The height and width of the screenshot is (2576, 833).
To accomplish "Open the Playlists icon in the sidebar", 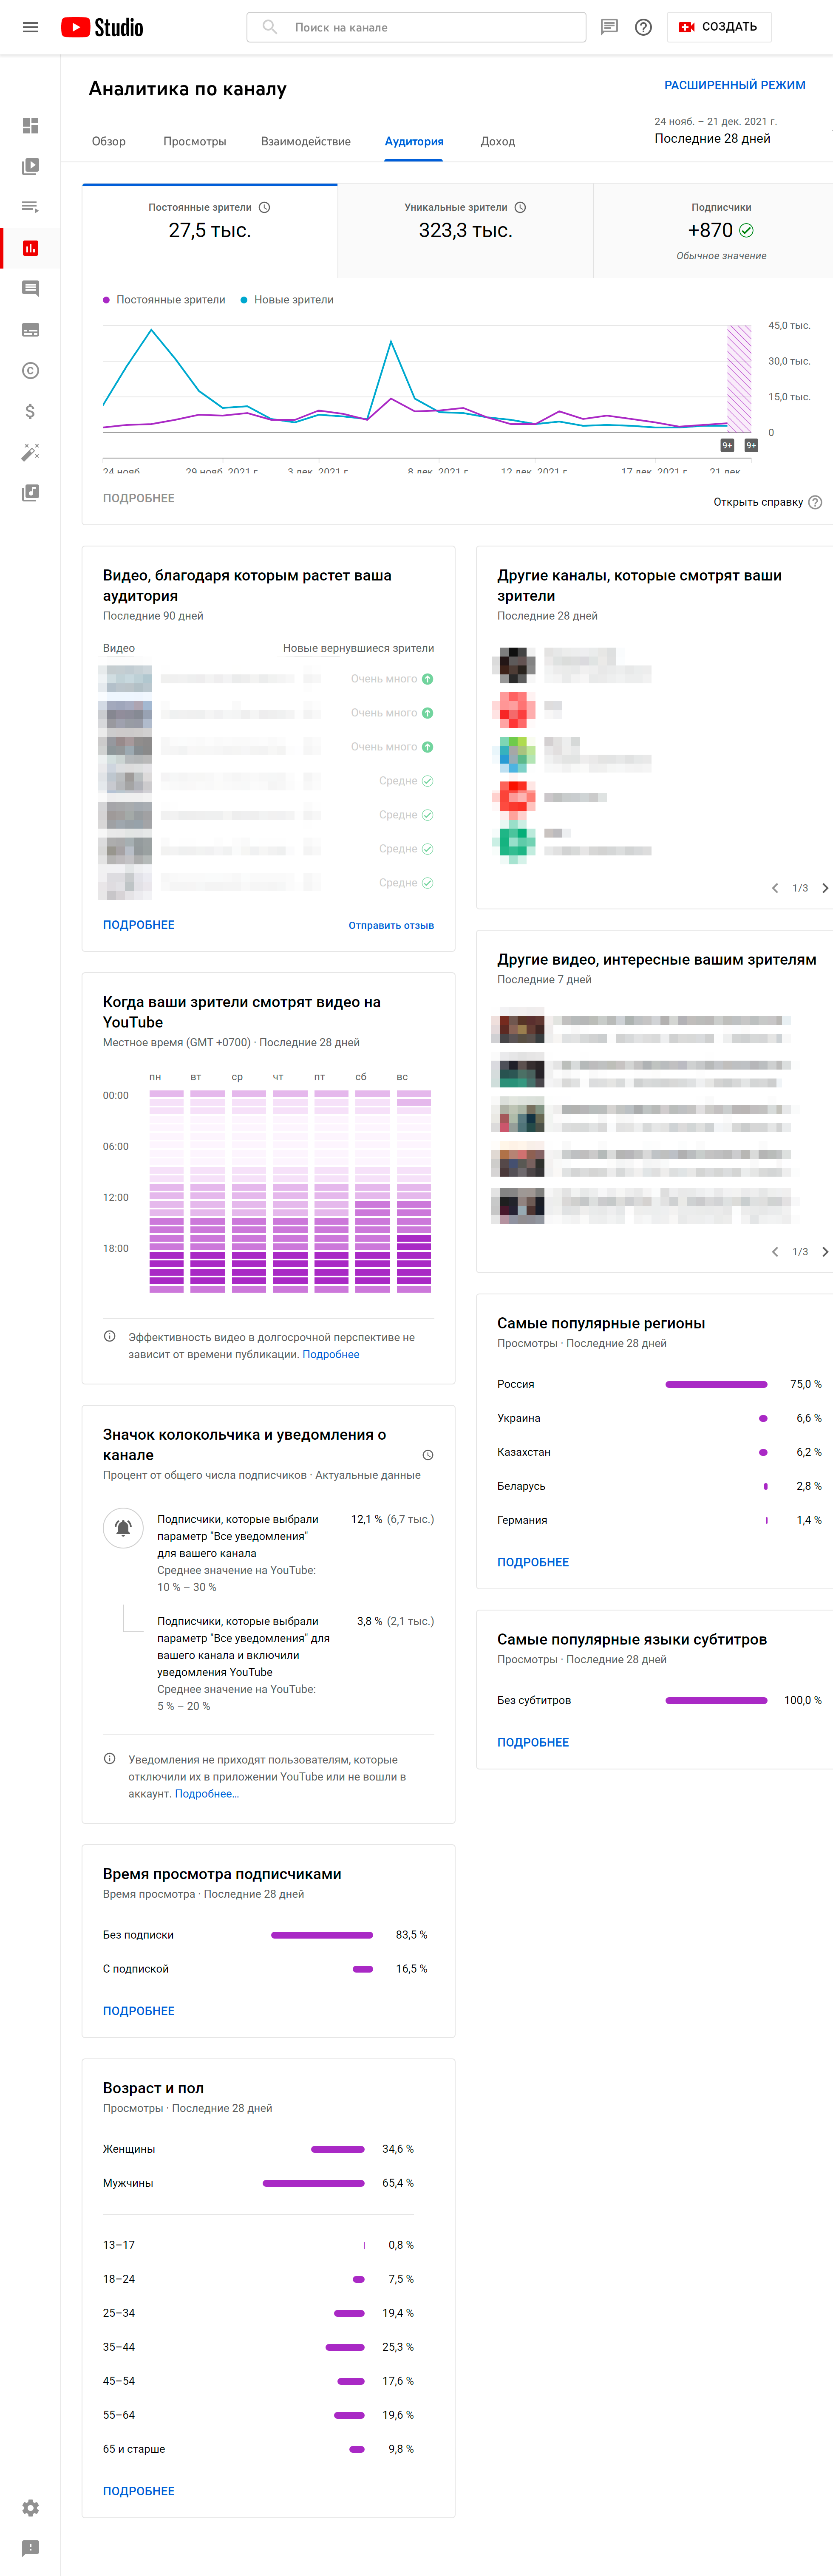I will [x=30, y=207].
